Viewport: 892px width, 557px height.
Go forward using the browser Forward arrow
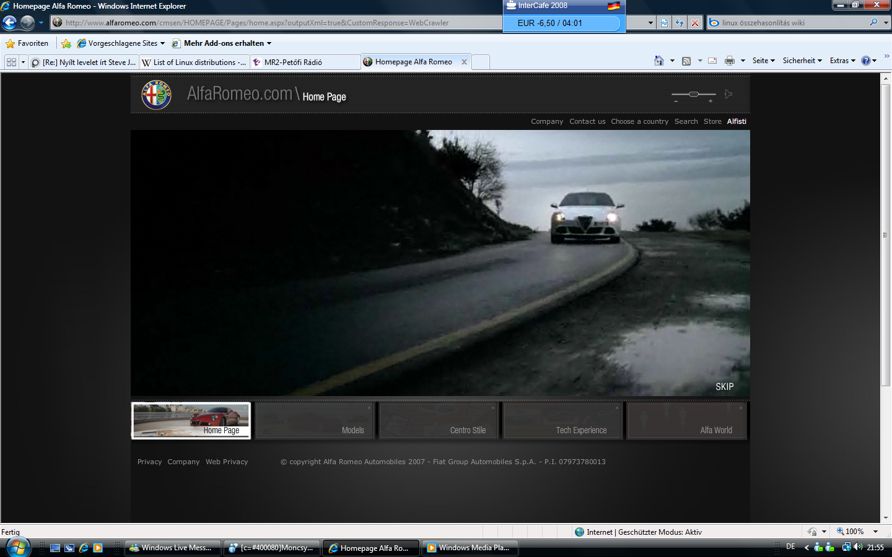click(x=27, y=23)
